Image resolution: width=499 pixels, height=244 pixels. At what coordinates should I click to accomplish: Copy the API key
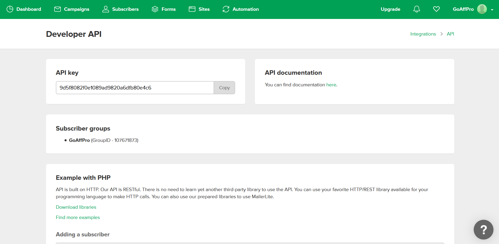[224, 88]
